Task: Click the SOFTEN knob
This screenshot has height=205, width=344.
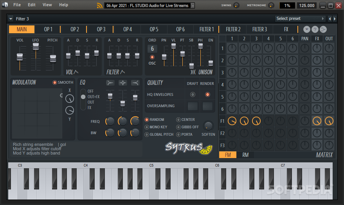Action: coord(208,126)
